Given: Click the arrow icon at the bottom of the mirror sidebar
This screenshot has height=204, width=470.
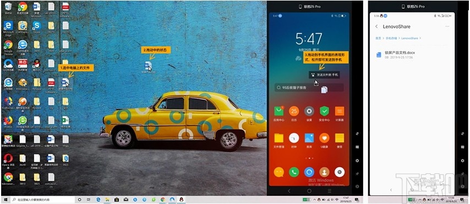Looking at the screenshot, I should coord(357,186).
